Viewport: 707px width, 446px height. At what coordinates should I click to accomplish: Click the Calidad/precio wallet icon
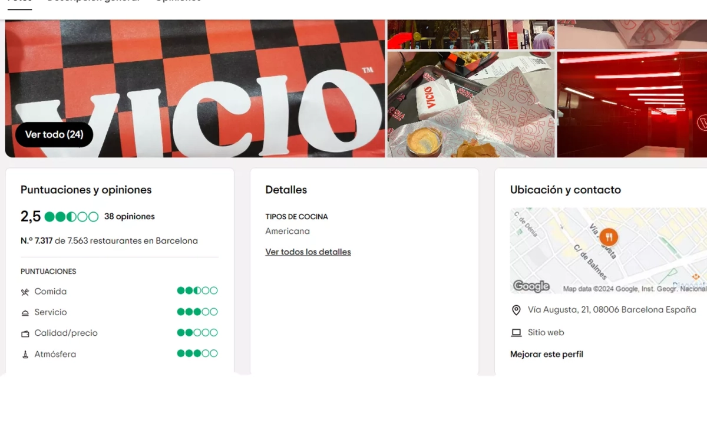[x=25, y=333]
